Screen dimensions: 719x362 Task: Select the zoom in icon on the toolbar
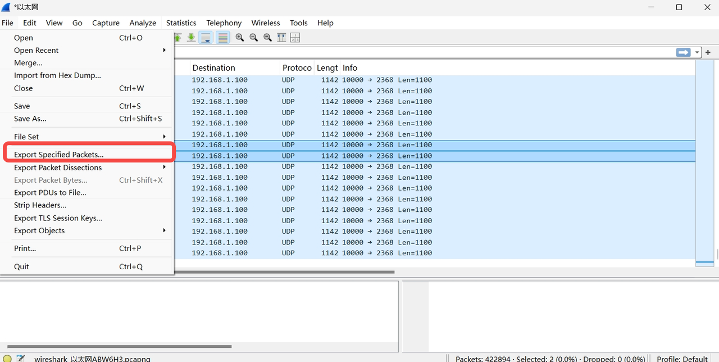tap(240, 37)
